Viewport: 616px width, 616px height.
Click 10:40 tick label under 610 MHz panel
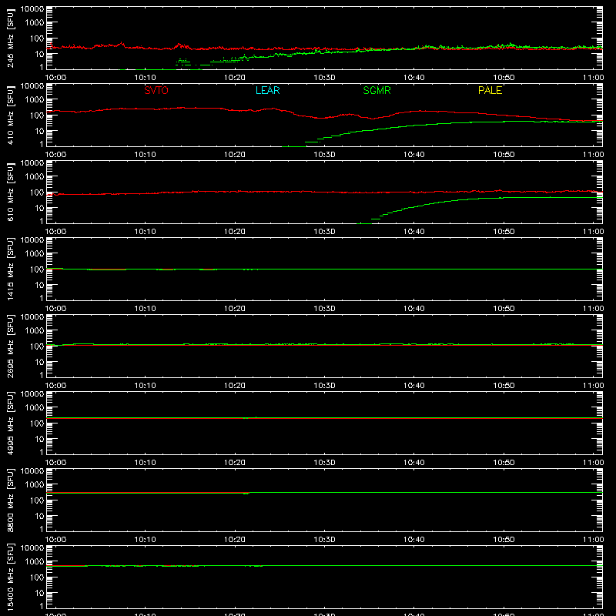[414, 232]
